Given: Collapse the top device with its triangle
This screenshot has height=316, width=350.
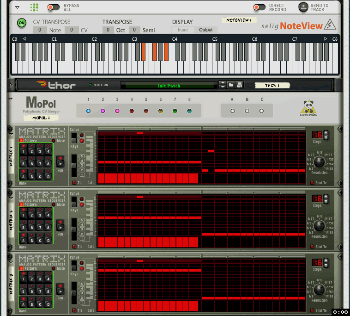Looking at the screenshot, I should [x=17, y=7].
